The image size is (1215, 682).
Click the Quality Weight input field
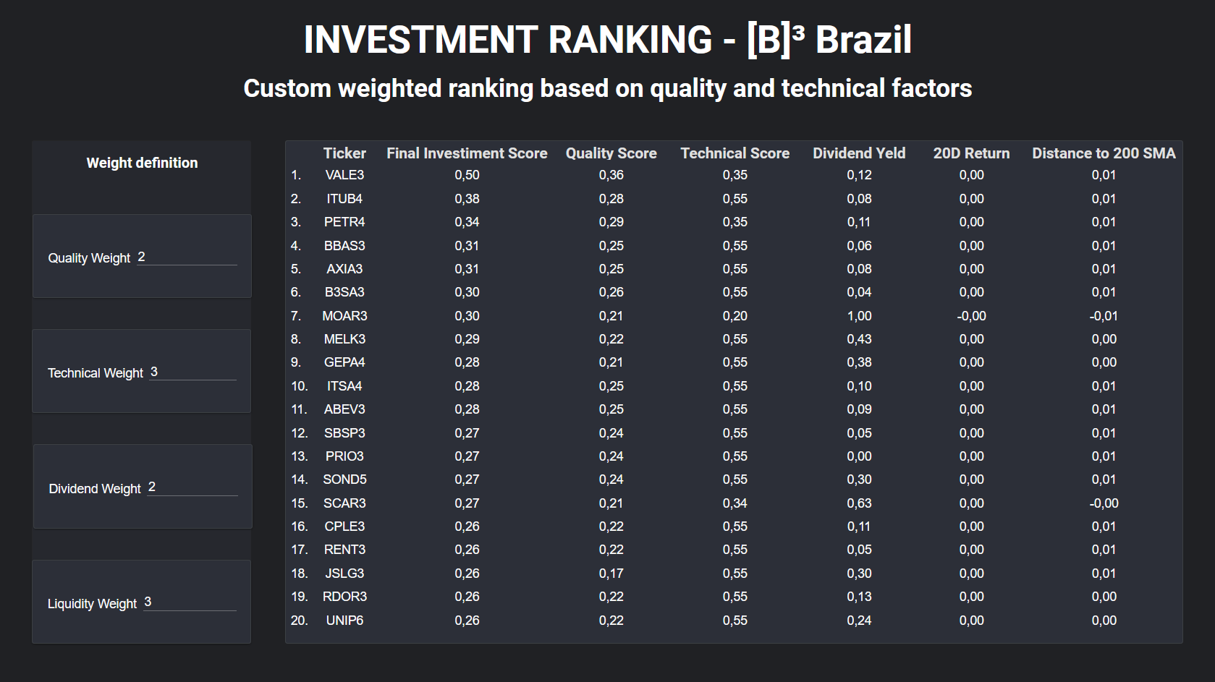[x=187, y=257]
